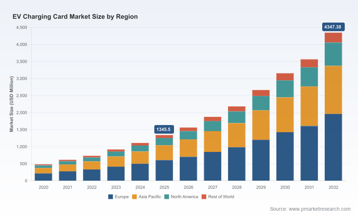Click the North America segment of 2030 bar
358x215 pixels.
(285, 89)
